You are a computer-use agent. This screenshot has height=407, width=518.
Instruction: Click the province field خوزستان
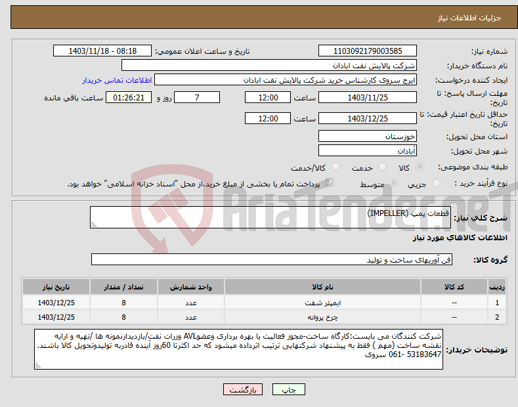tap(368, 136)
